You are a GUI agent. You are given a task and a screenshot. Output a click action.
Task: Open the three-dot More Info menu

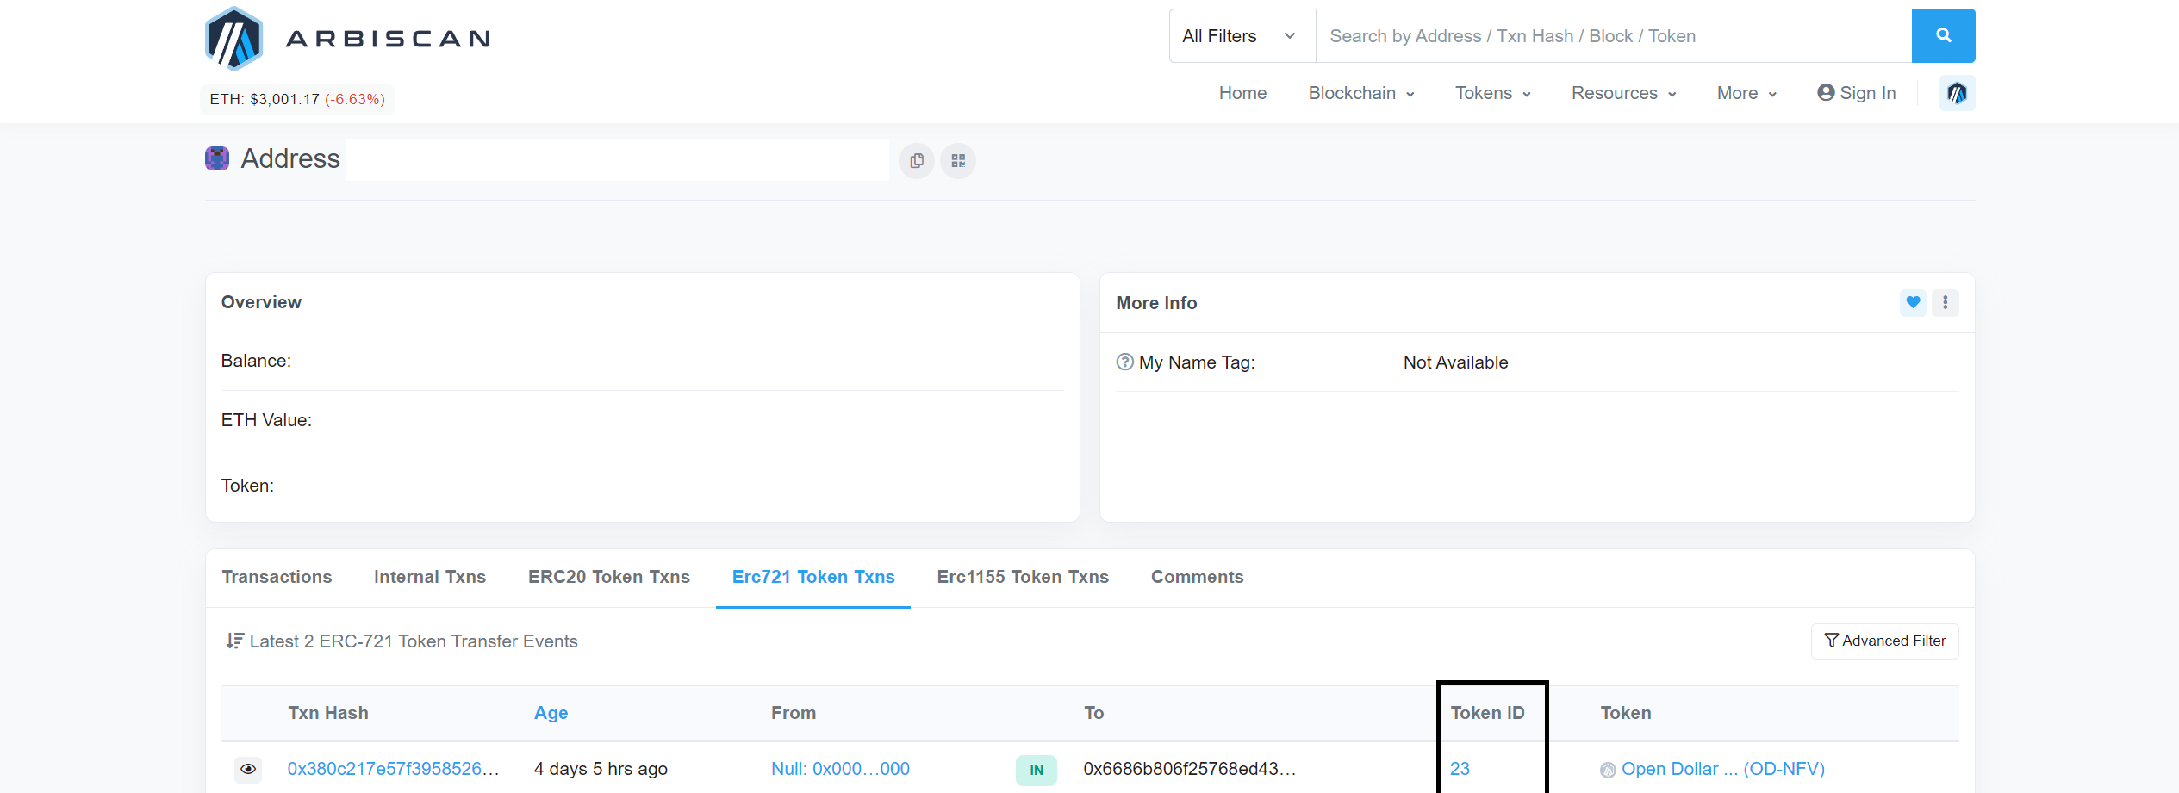click(x=1945, y=302)
